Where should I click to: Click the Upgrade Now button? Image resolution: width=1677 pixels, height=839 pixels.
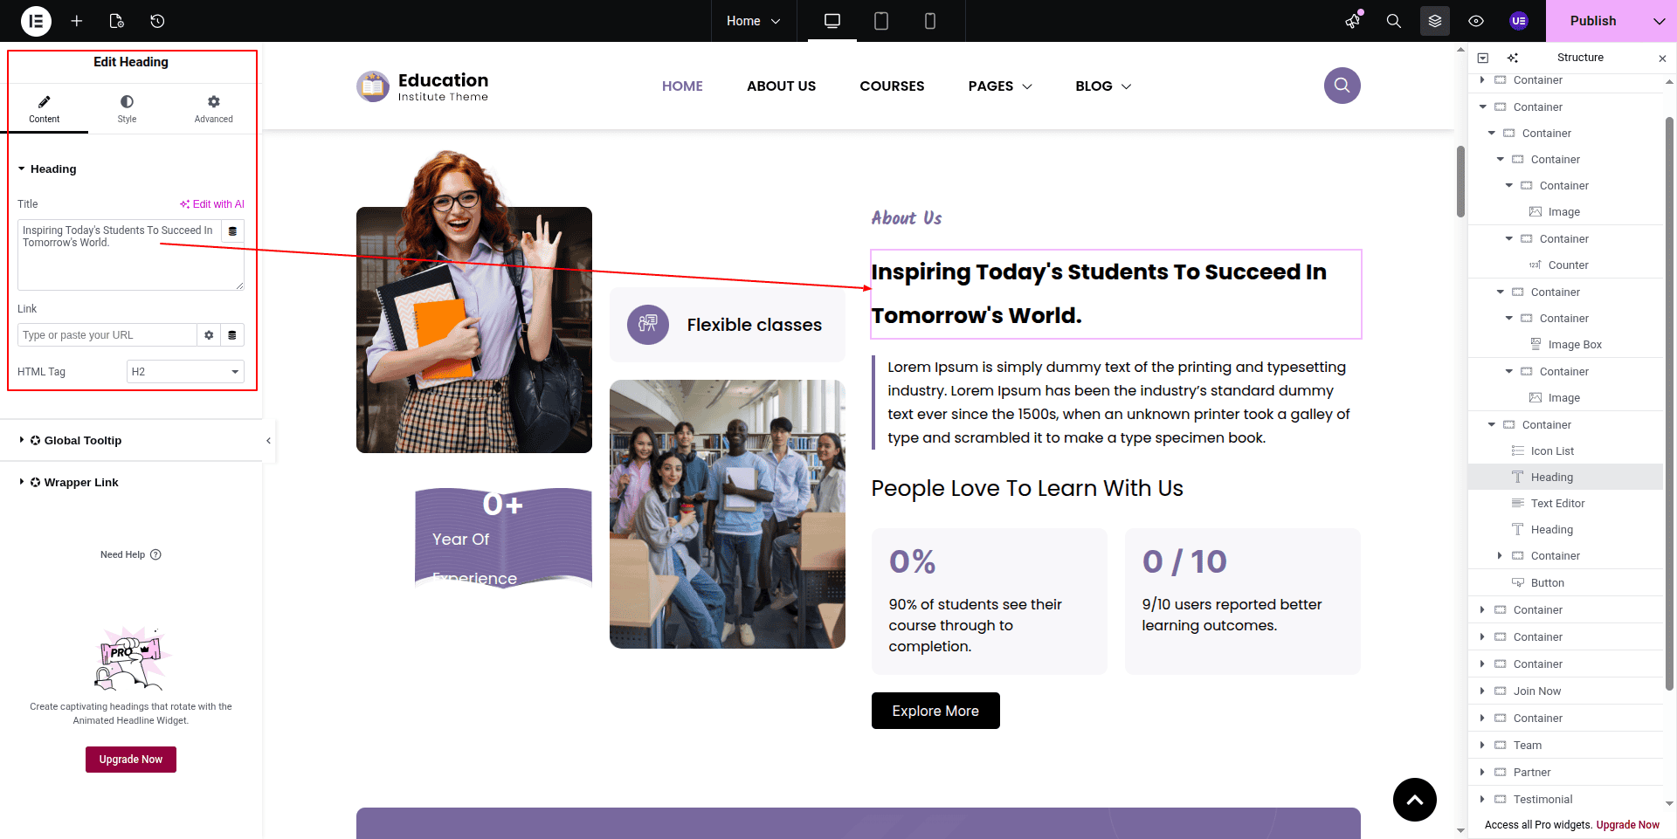tap(131, 760)
